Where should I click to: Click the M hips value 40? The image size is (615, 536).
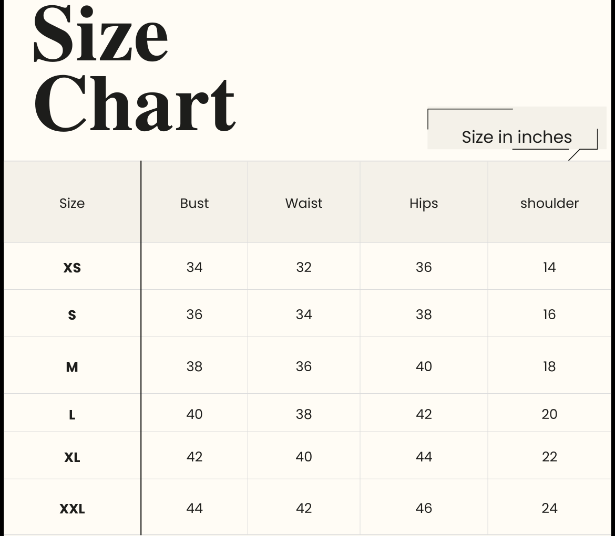click(x=424, y=366)
